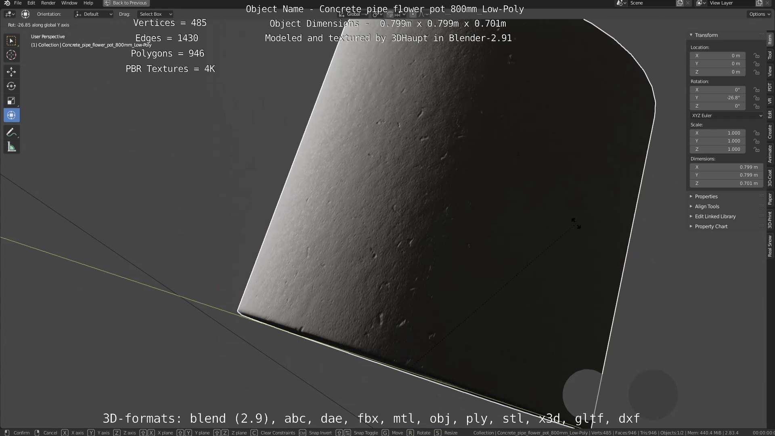Toggle lock on Scale Z

pos(756,149)
